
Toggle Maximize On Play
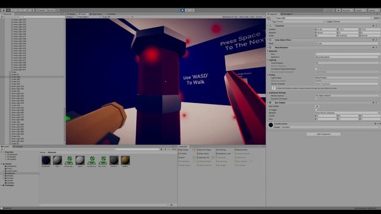pyautogui.click(x=230, y=17)
